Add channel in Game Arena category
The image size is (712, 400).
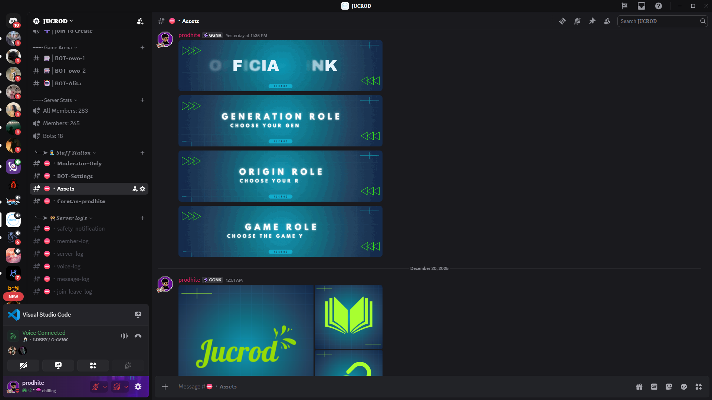click(x=142, y=47)
